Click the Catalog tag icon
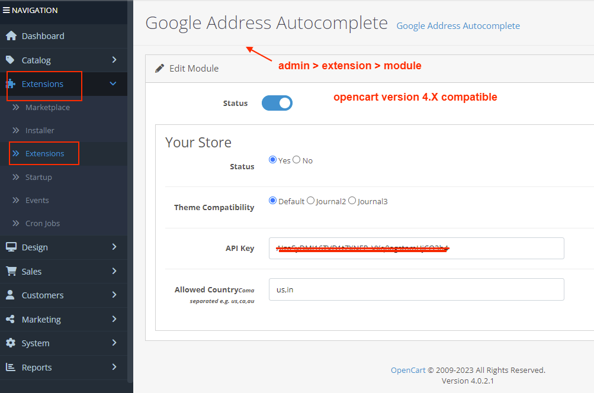The width and height of the screenshot is (594, 393). tap(11, 60)
